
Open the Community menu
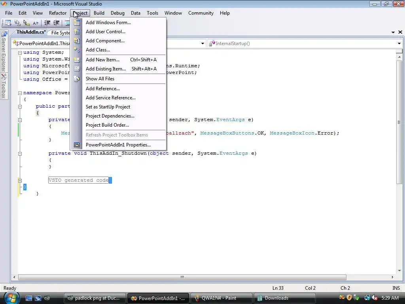coord(201,13)
